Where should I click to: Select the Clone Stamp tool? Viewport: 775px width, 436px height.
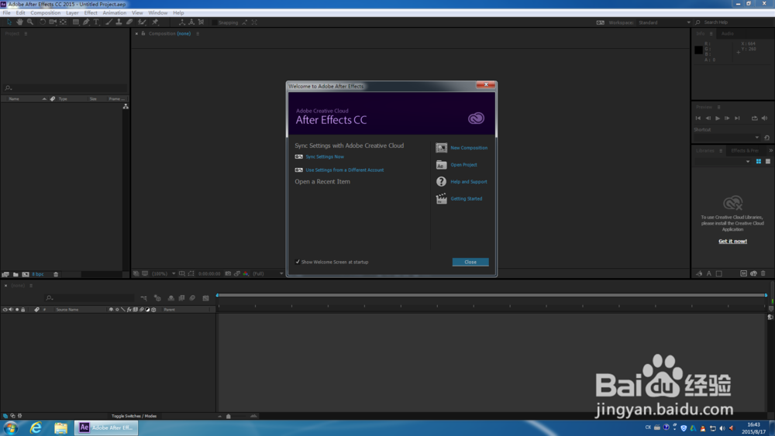pyautogui.click(x=119, y=22)
